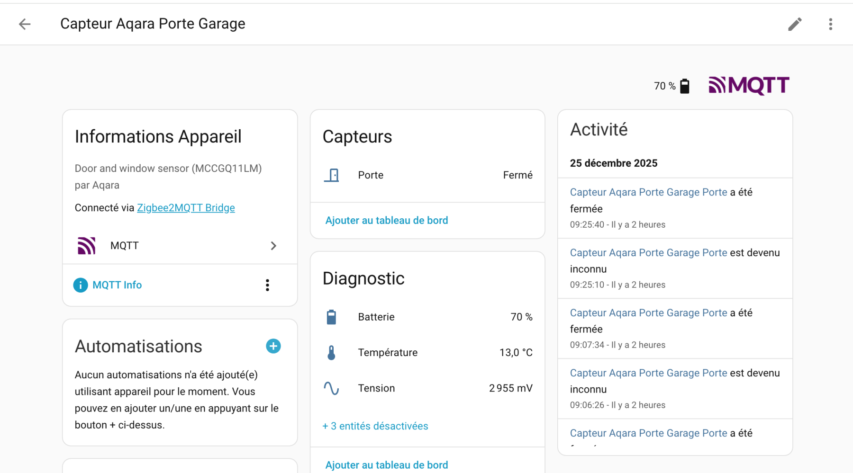Expand the MQTT integration row chevron
Viewport: 853px width, 473px height.
coord(273,246)
